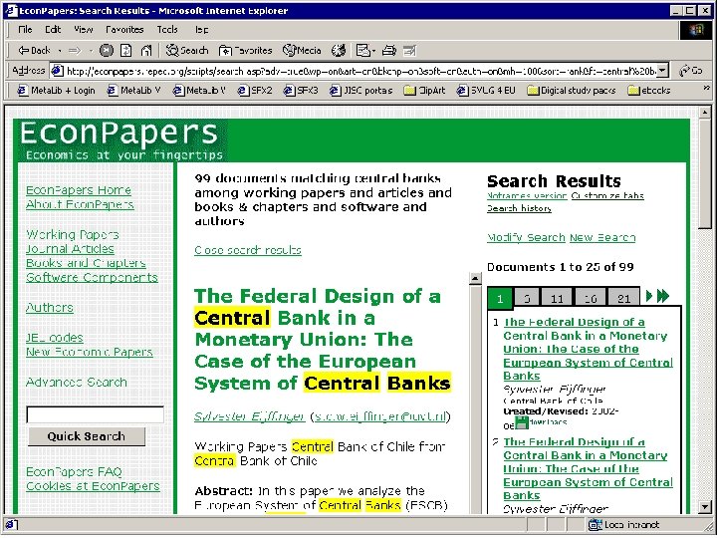Image resolution: width=717 pixels, height=538 pixels.
Task: Open the address bar URL dropdown
Action: tap(662, 71)
